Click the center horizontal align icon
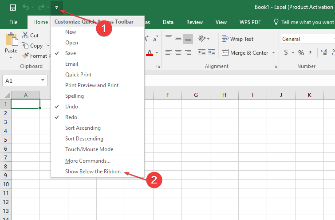This screenshot has width=335, height=220. [x=178, y=52]
